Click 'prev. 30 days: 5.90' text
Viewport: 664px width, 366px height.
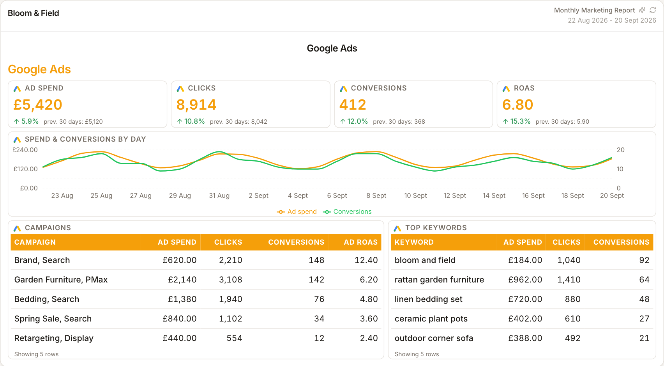click(562, 122)
